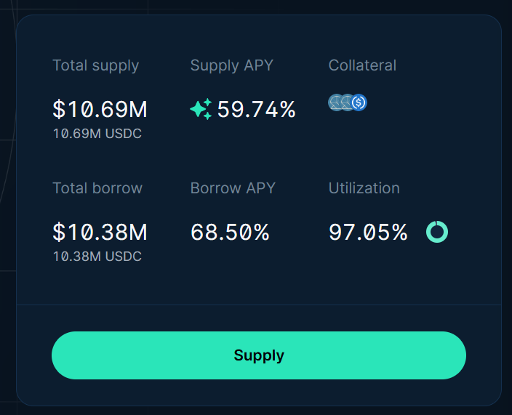This screenshot has width=512, height=415.
Task: Click the sparkle icon beside Supply APY
Action: pos(201,110)
